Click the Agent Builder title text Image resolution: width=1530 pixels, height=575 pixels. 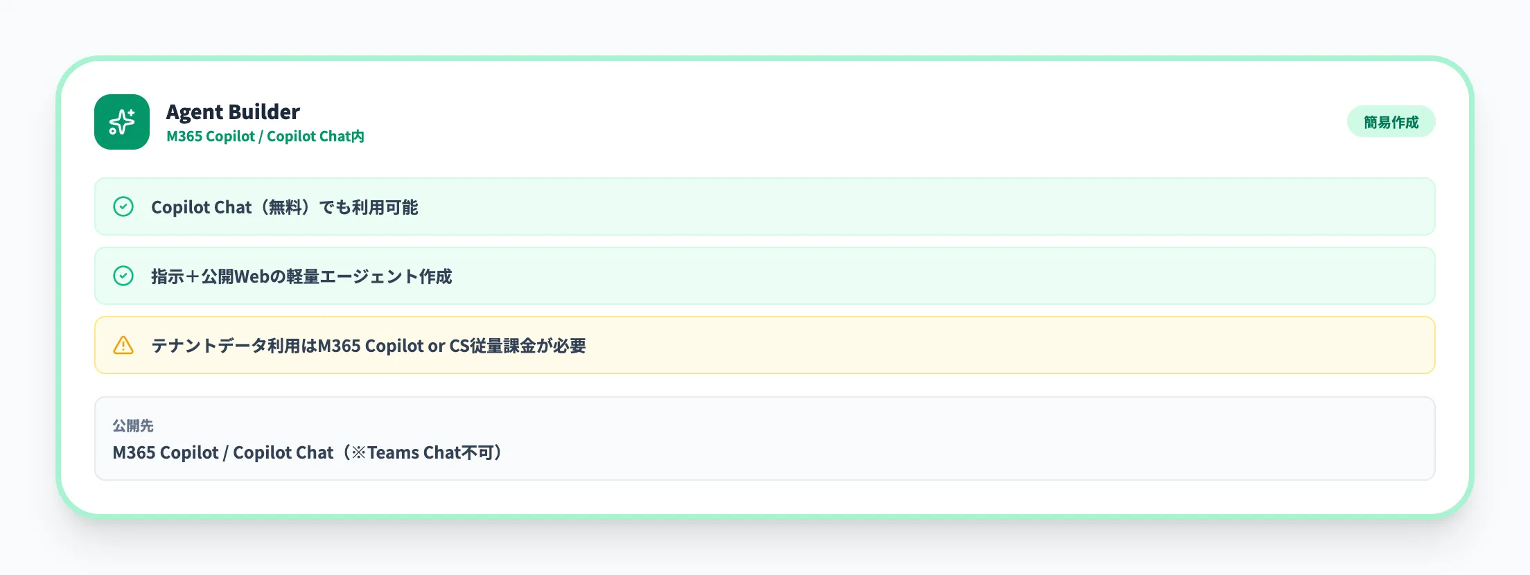[233, 112]
